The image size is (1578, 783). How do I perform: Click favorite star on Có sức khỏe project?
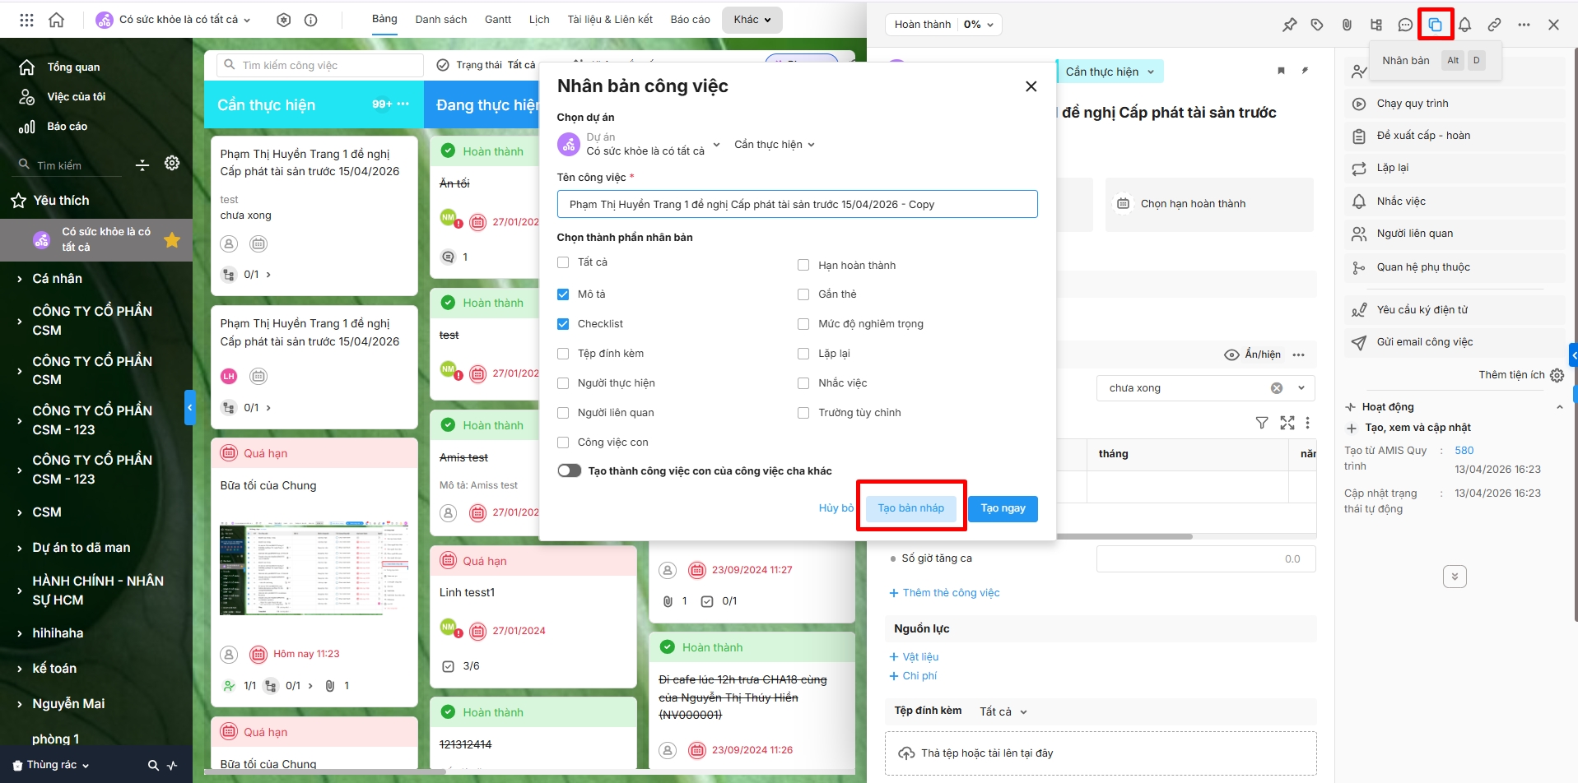tap(172, 239)
